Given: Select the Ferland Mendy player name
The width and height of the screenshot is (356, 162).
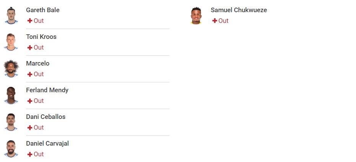Looking at the screenshot, I should coord(47,90).
